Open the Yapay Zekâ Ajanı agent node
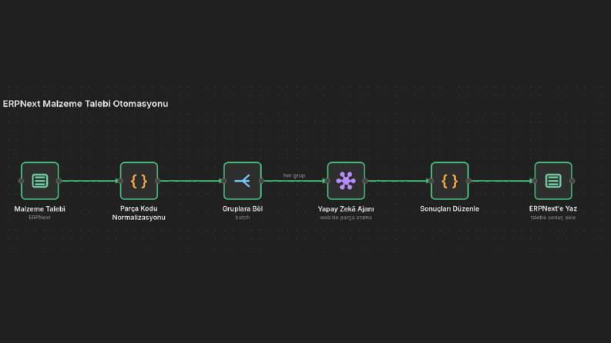The image size is (611, 343). coord(346,181)
